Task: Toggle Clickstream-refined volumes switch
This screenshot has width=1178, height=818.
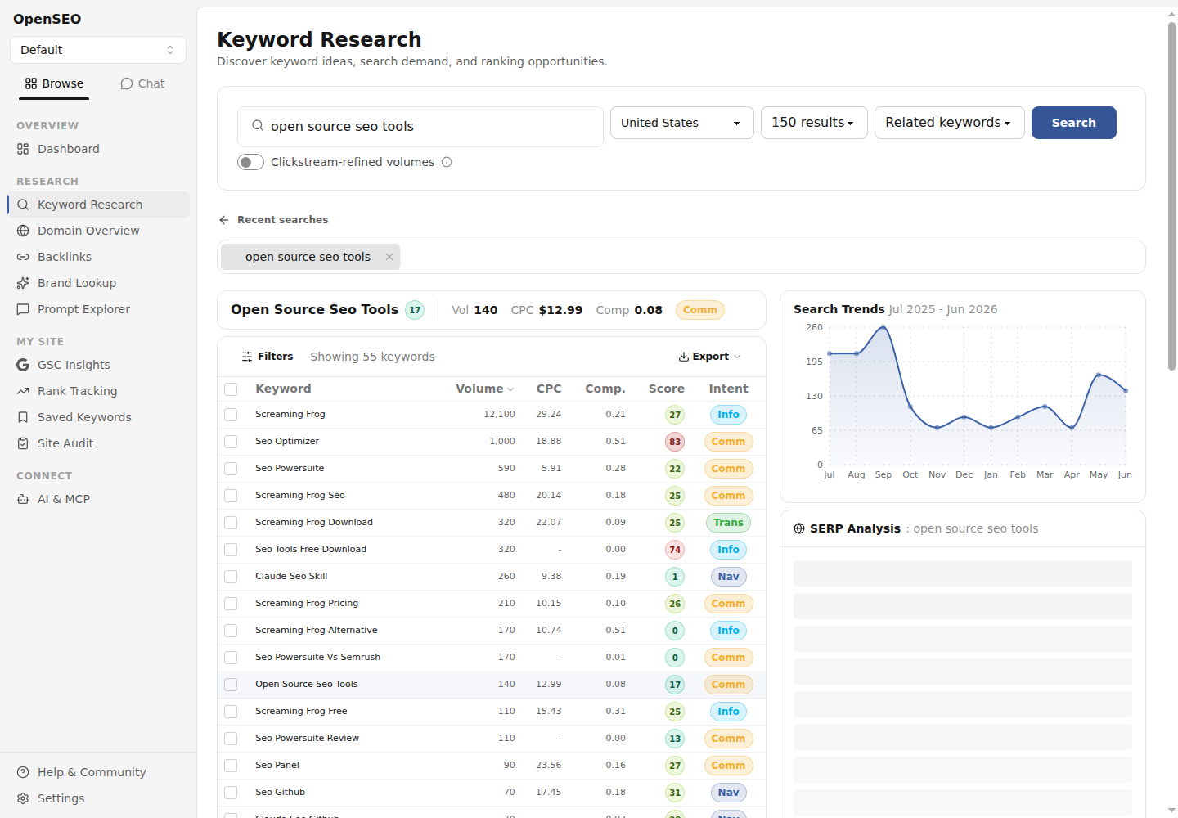Action: pyautogui.click(x=250, y=162)
